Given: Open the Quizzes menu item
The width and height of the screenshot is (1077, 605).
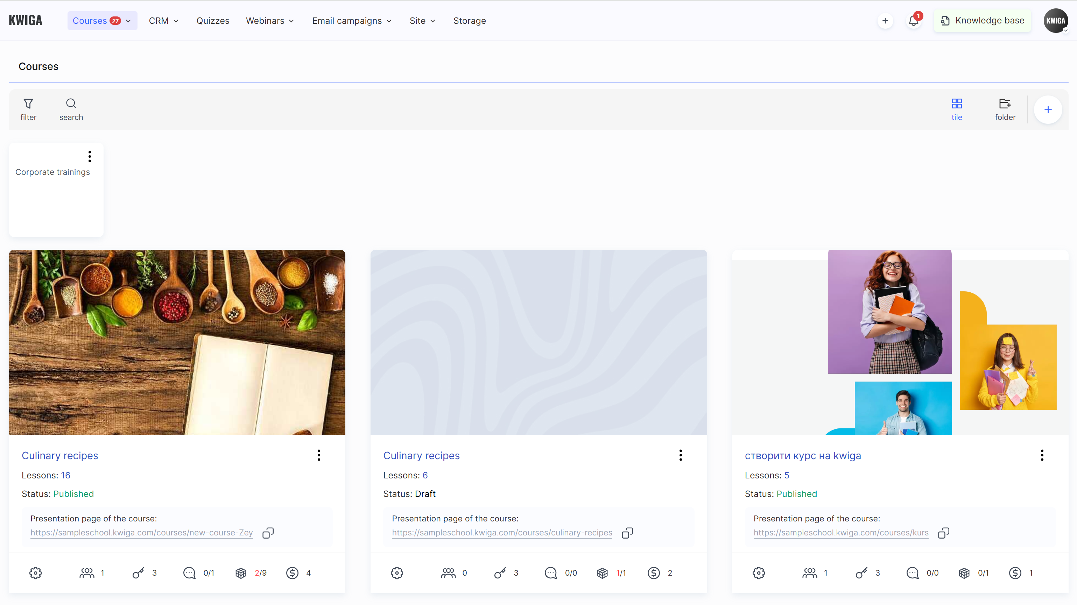Looking at the screenshot, I should tap(213, 21).
